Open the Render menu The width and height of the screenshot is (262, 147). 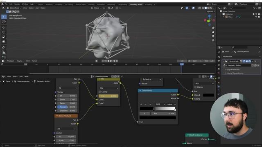pos(17,4)
